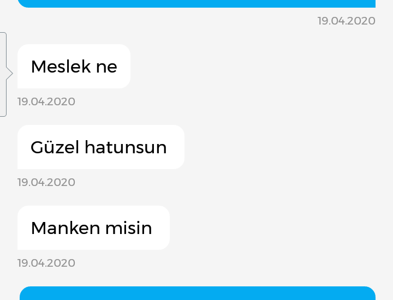This screenshot has width=393, height=300.
Task: Click the word "Meslek" in the chat
Action: [61, 67]
